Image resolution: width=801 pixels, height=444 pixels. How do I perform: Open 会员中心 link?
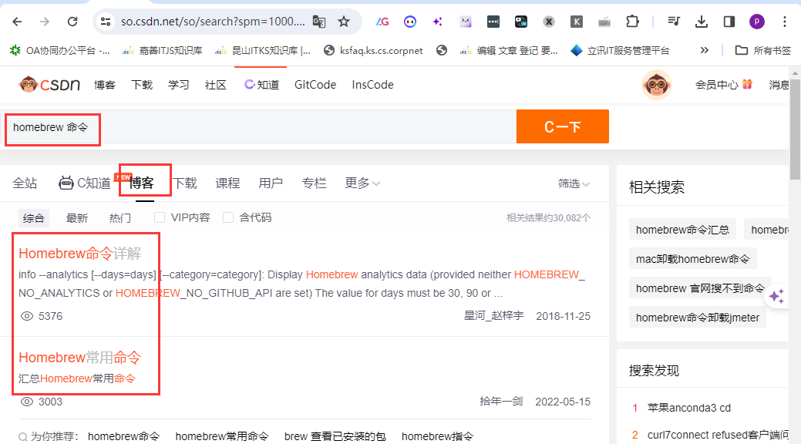pos(723,85)
